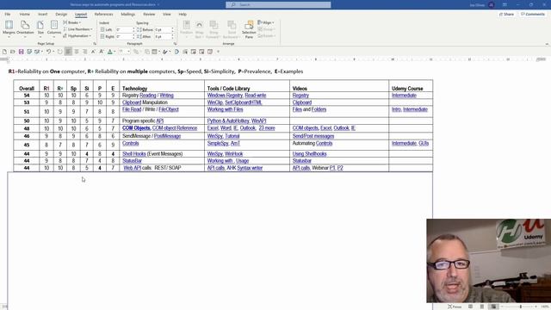Viewport: 551px width, 310px height.
Task: Increase the Indent Right value with stepper
Action: (x=133, y=35)
